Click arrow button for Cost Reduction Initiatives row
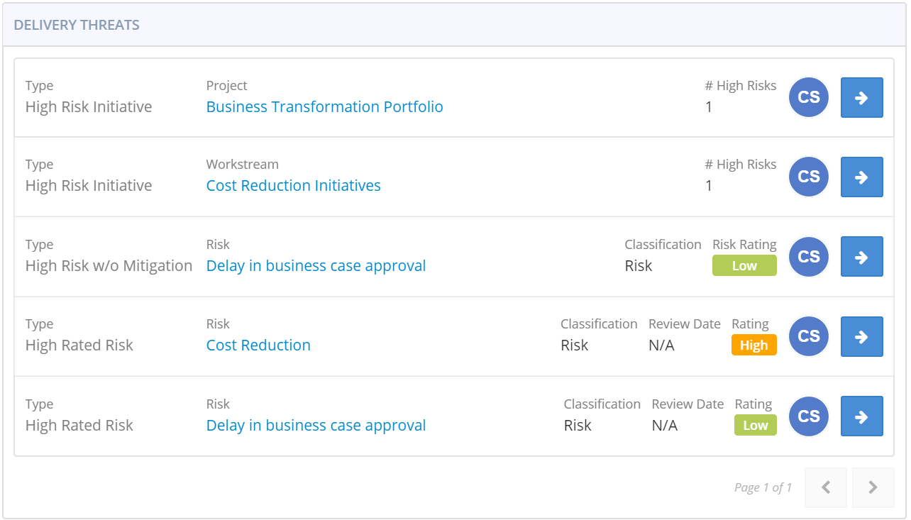Screen dimensions: 911x520 click(861, 177)
